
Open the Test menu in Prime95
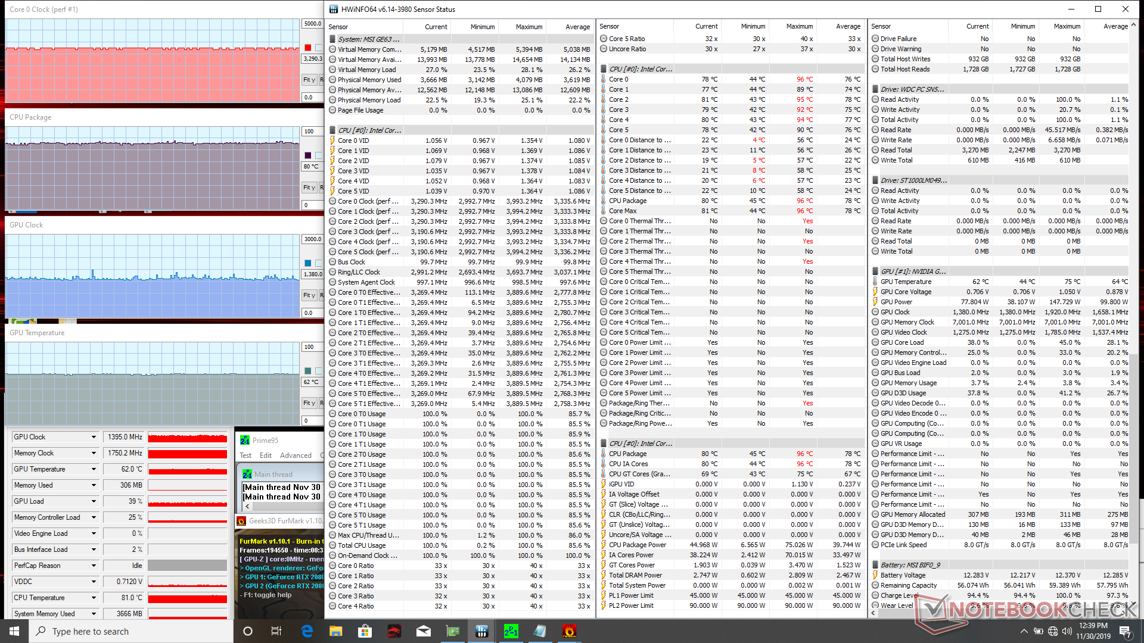(245, 455)
